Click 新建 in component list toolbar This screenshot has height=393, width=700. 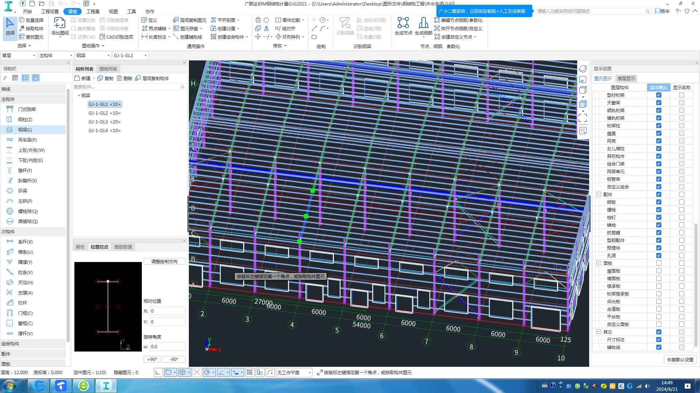coord(82,78)
